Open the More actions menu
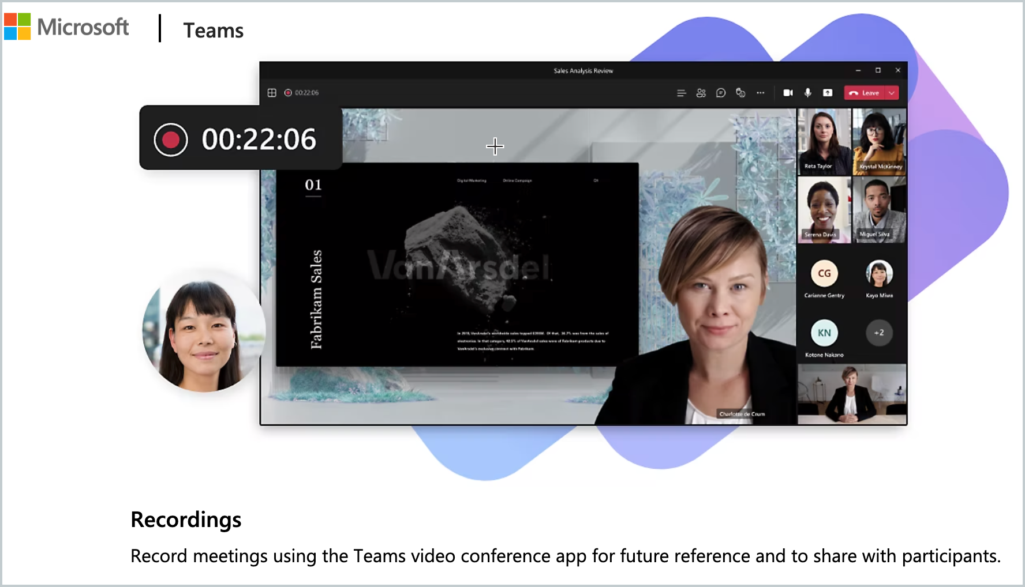 click(760, 93)
